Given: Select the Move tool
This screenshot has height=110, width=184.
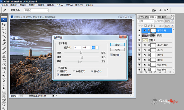Looking at the screenshot, I should pos(4,24).
